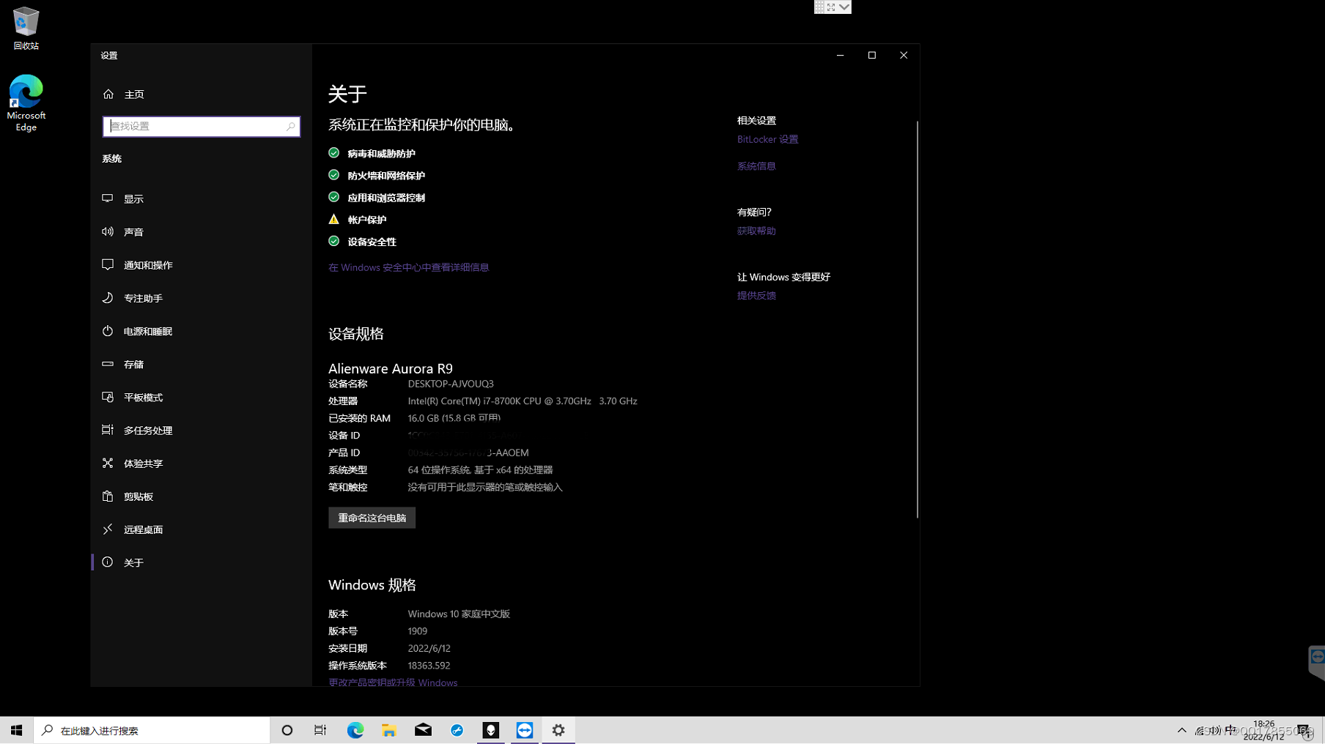This screenshot has width=1325, height=744.
Task: Click 重命名这台电脑 button
Action: (x=372, y=518)
